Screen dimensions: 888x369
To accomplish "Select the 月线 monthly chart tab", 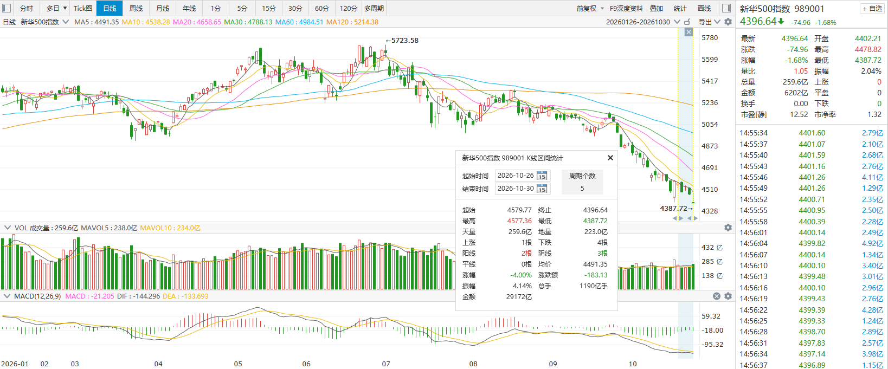I will 163,8.
